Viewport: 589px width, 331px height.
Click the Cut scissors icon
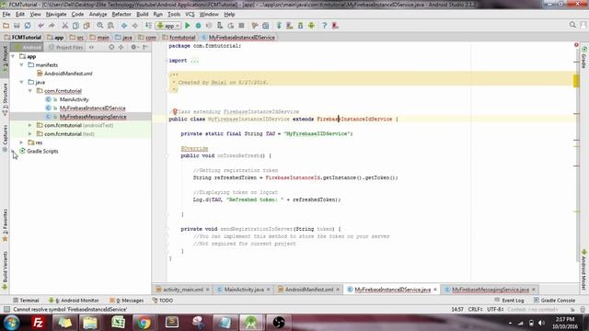65,26
